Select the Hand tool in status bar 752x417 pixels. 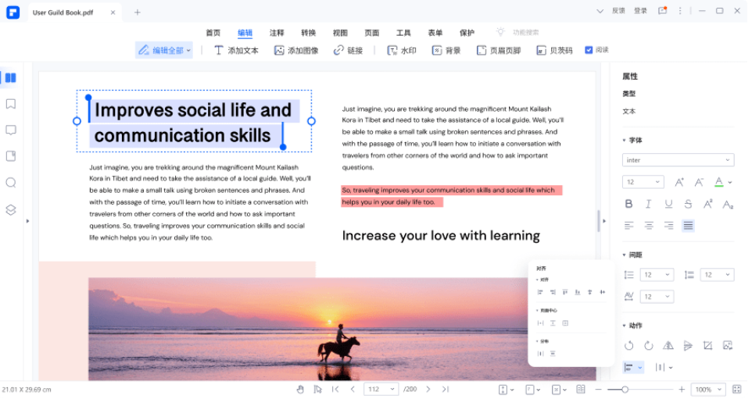pyautogui.click(x=300, y=390)
